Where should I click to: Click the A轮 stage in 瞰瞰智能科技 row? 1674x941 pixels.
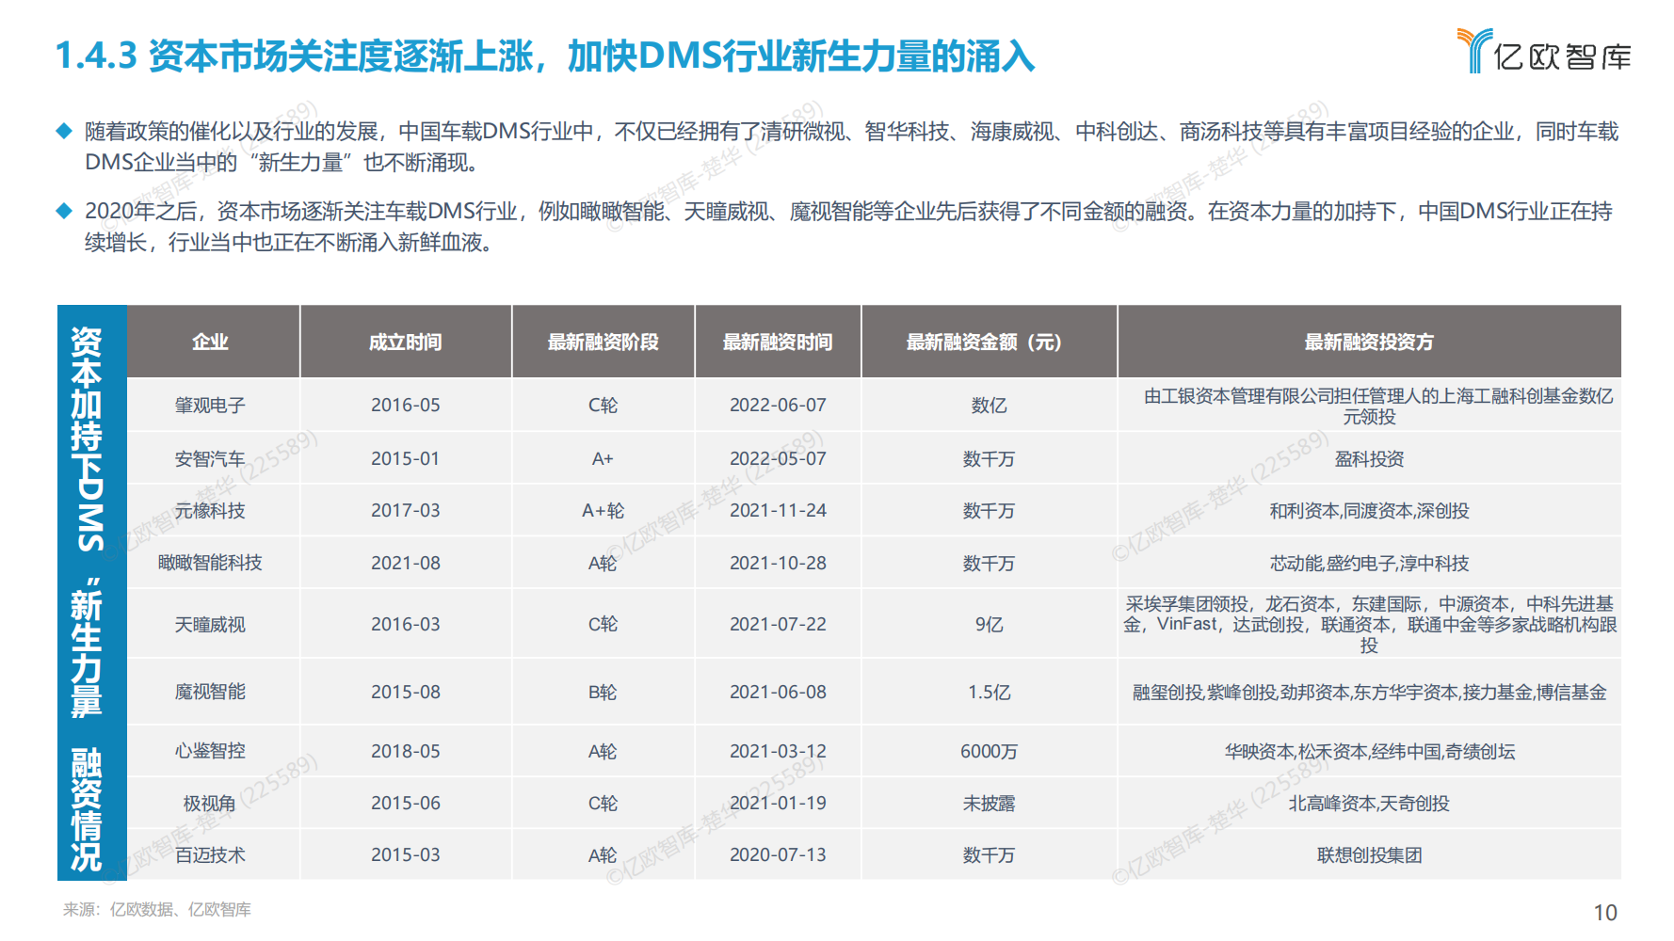tap(603, 563)
